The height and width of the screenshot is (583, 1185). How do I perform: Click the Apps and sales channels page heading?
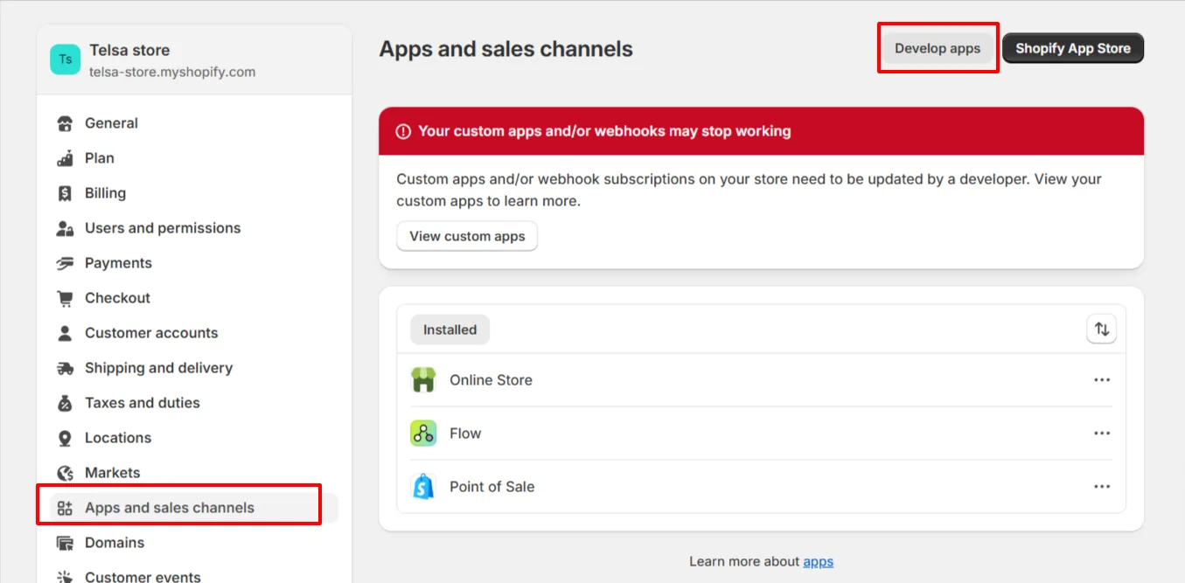click(x=505, y=49)
